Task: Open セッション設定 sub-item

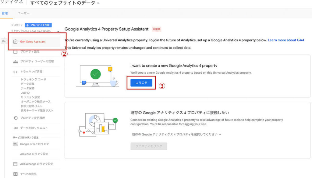Action: coord(30,97)
